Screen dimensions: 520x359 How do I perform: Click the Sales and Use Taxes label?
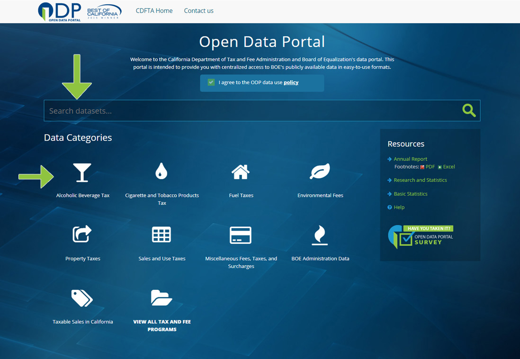point(162,259)
